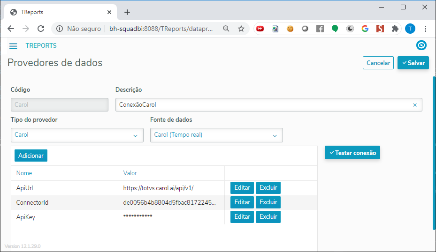
Task: Click the dark moon extension icon
Action: coord(350,29)
